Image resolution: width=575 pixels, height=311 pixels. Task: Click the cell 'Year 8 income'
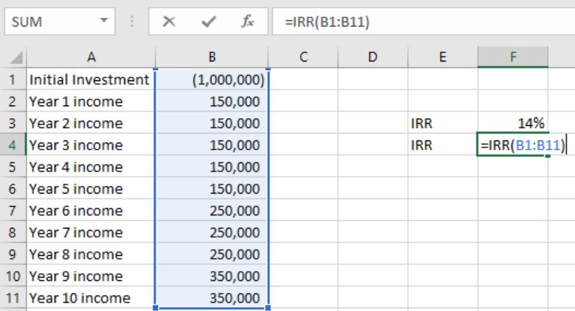coord(91,254)
